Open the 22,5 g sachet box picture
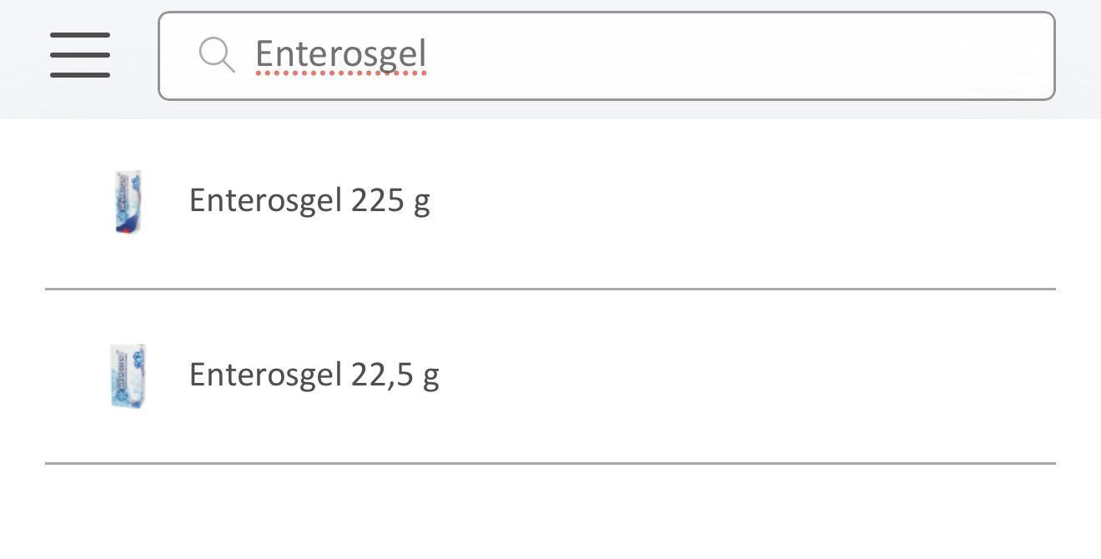The image size is (1101, 559). click(x=128, y=376)
